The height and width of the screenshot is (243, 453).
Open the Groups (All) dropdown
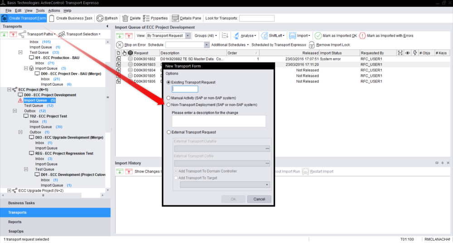coord(205,35)
